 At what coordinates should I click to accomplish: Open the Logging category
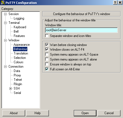tap(19, 18)
